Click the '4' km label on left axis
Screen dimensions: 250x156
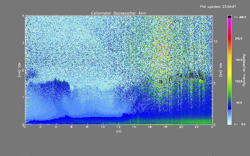coord(23,16)
